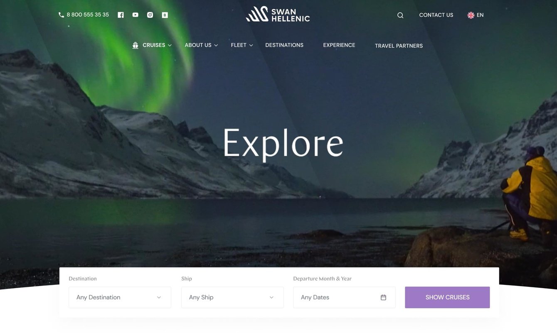Change language via EN flag

[x=476, y=15]
